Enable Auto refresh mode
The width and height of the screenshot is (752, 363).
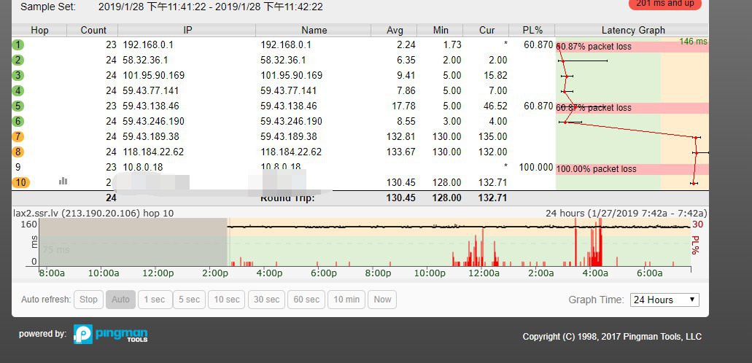click(x=120, y=300)
